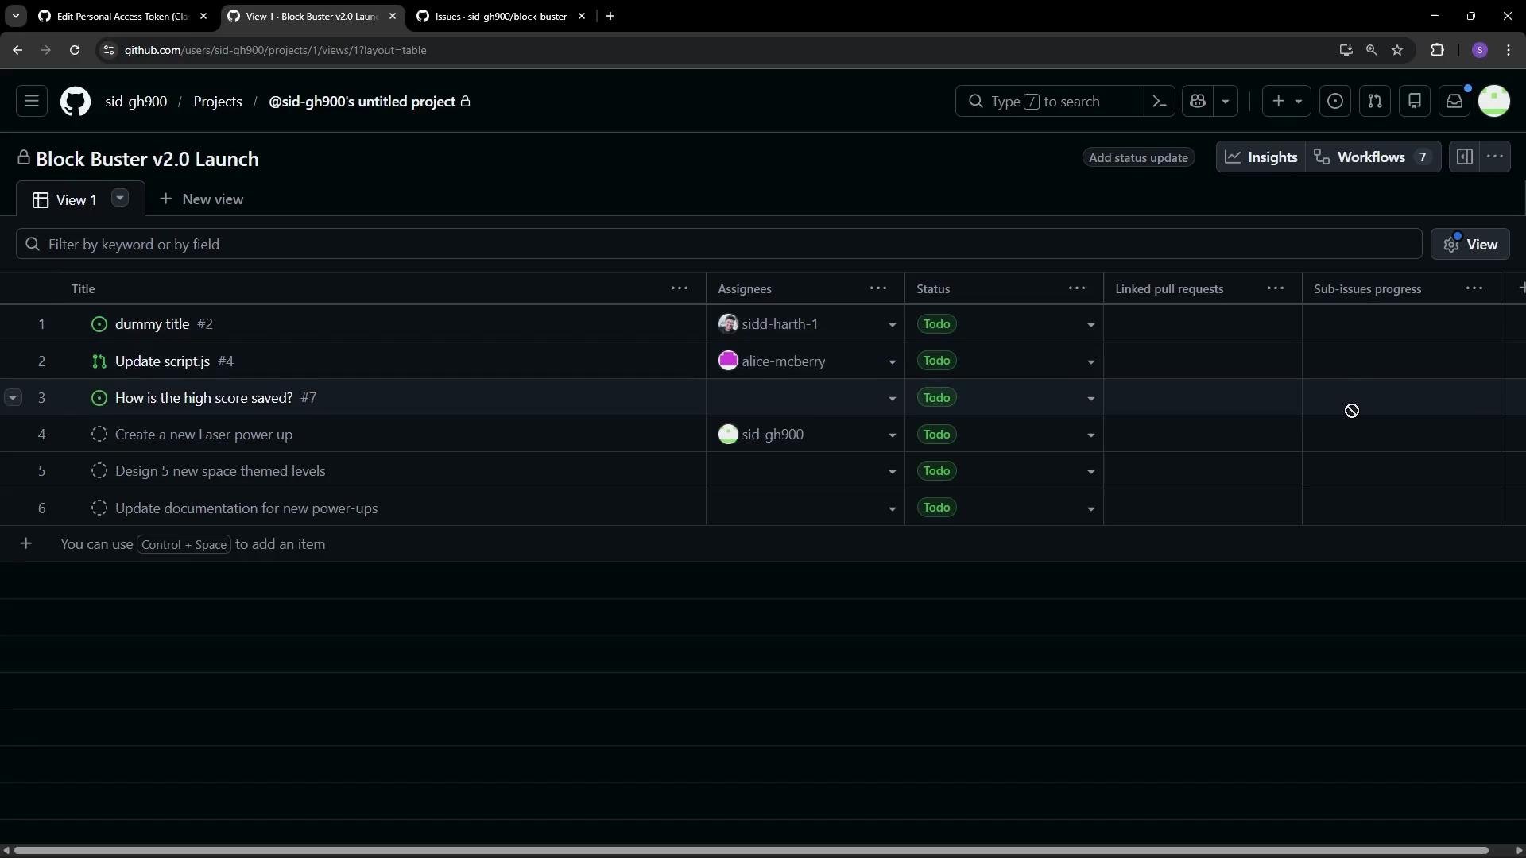Toggle project details side panel icon
1526x858 pixels.
1464,157
